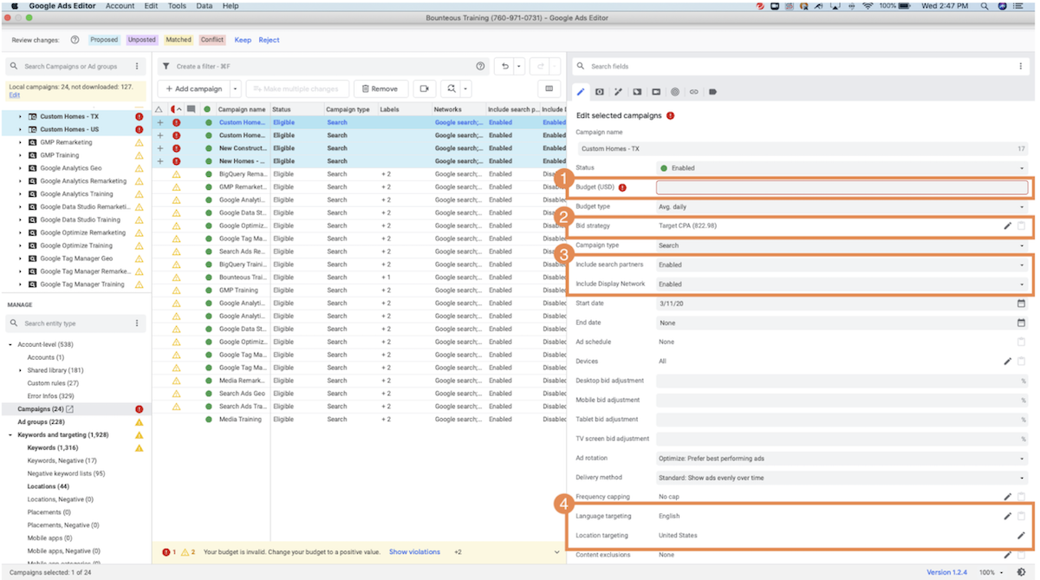The image size is (1040, 580).
Task: Open 100% zoom level dropdown
Action: pyautogui.click(x=991, y=572)
